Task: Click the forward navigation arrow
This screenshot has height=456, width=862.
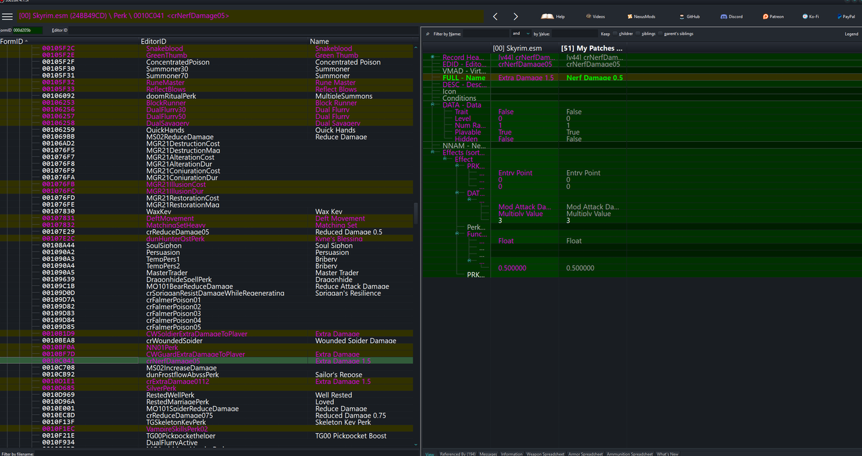Action: coord(516,16)
